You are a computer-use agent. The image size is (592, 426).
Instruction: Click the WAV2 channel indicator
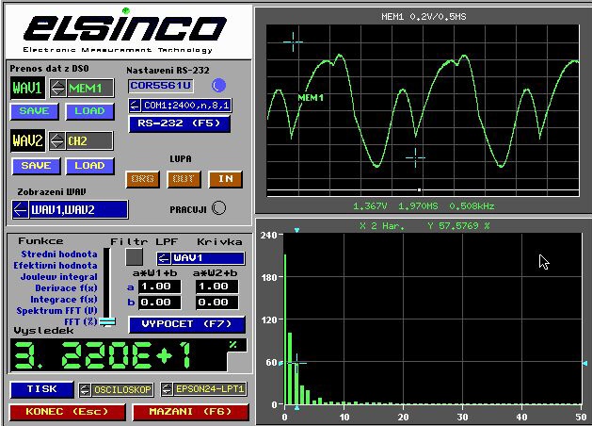point(27,140)
